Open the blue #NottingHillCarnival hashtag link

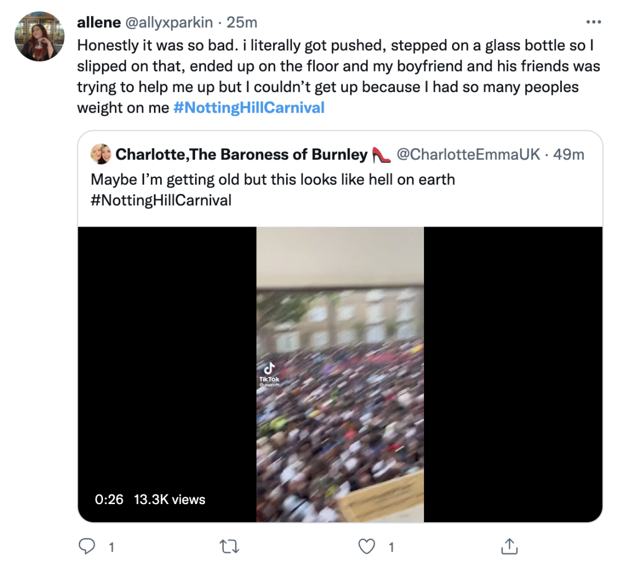pyautogui.click(x=248, y=107)
